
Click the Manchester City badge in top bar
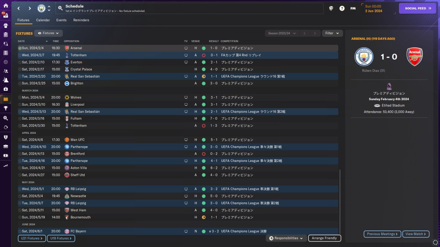pos(41,8)
